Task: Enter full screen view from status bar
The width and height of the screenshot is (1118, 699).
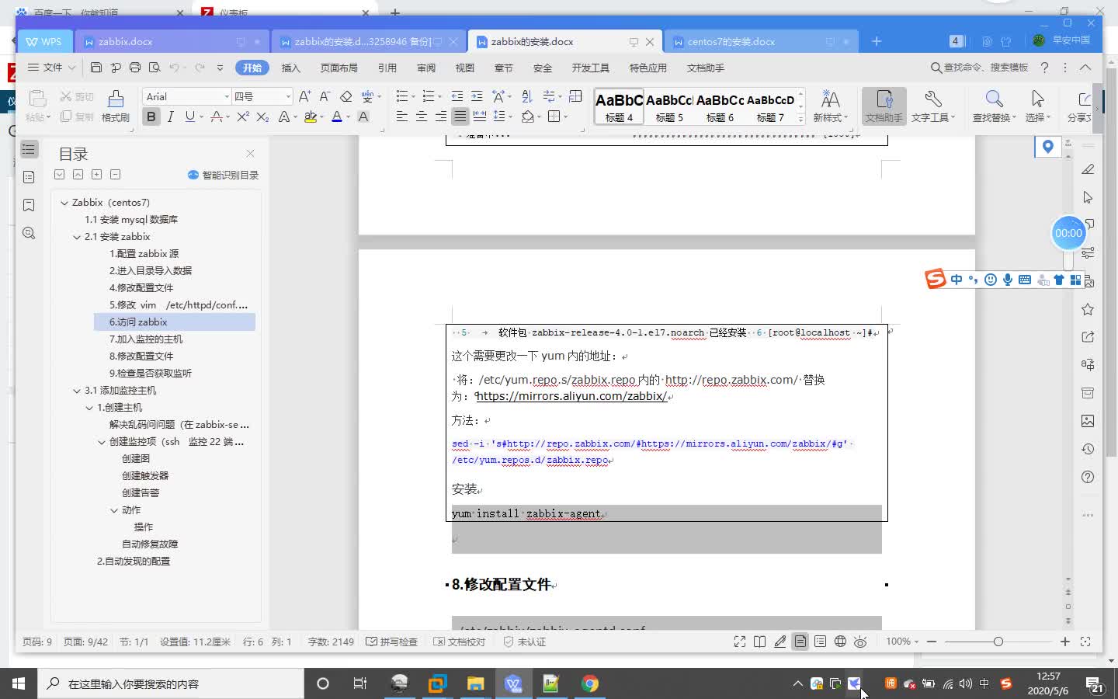Action: coord(739,642)
